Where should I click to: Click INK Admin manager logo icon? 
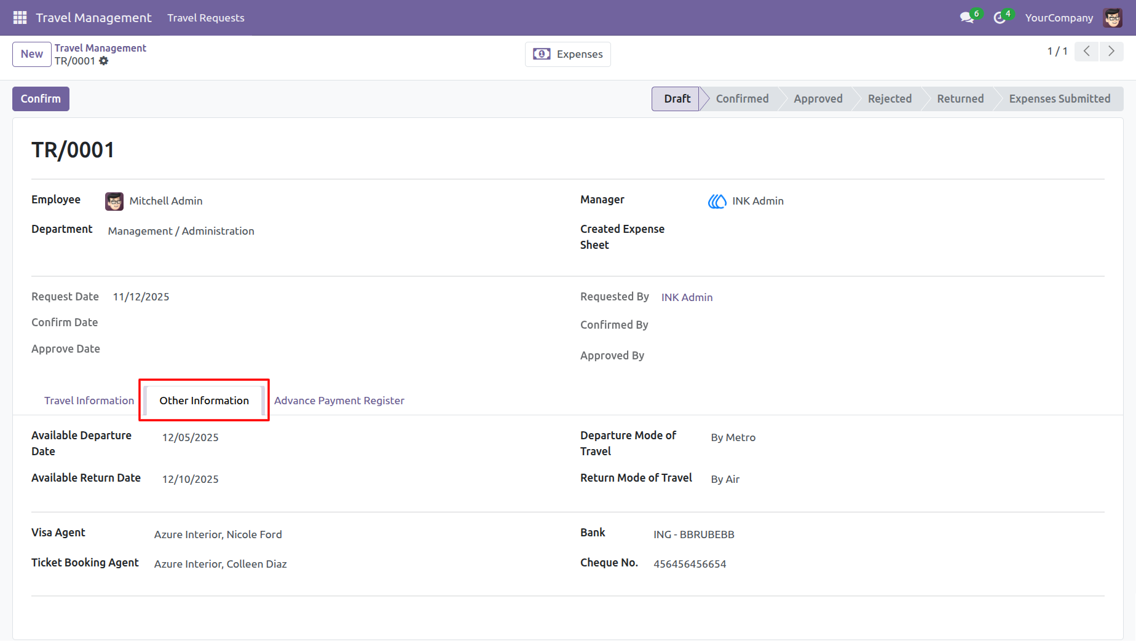coord(717,202)
